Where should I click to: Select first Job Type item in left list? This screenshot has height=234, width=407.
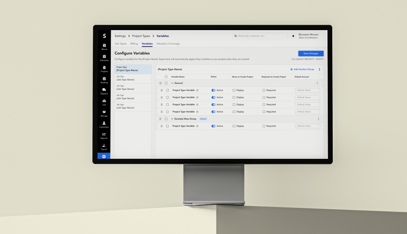[133, 78]
